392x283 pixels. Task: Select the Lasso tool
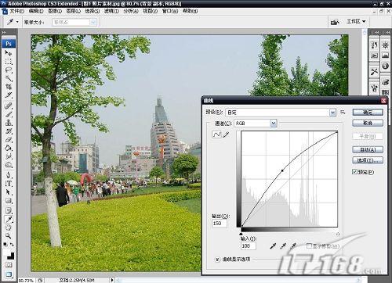click(9, 70)
